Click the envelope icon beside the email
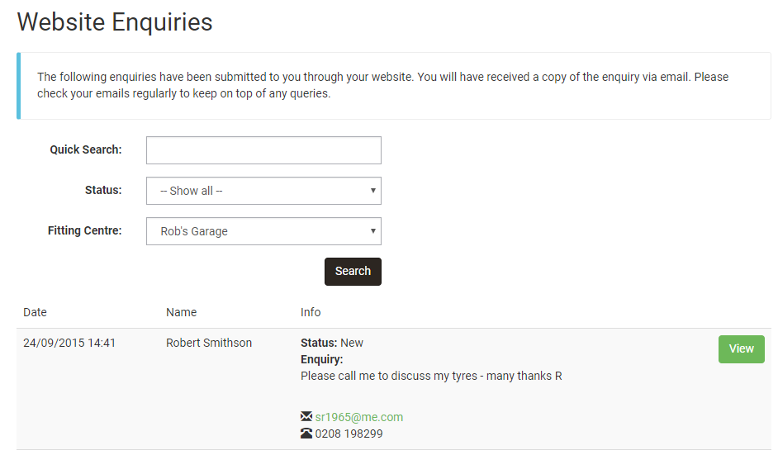The width and height of the screenshot is (778, 455). click(306, 417)
